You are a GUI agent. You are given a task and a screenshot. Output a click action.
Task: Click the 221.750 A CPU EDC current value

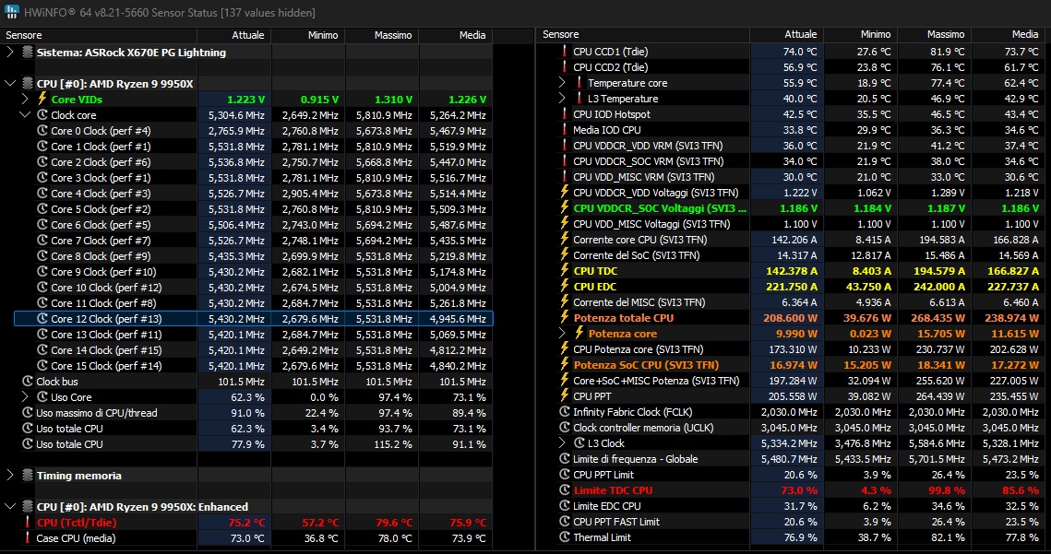(x=792, y=287)
